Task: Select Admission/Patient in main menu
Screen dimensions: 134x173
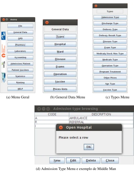Action: 20,64
